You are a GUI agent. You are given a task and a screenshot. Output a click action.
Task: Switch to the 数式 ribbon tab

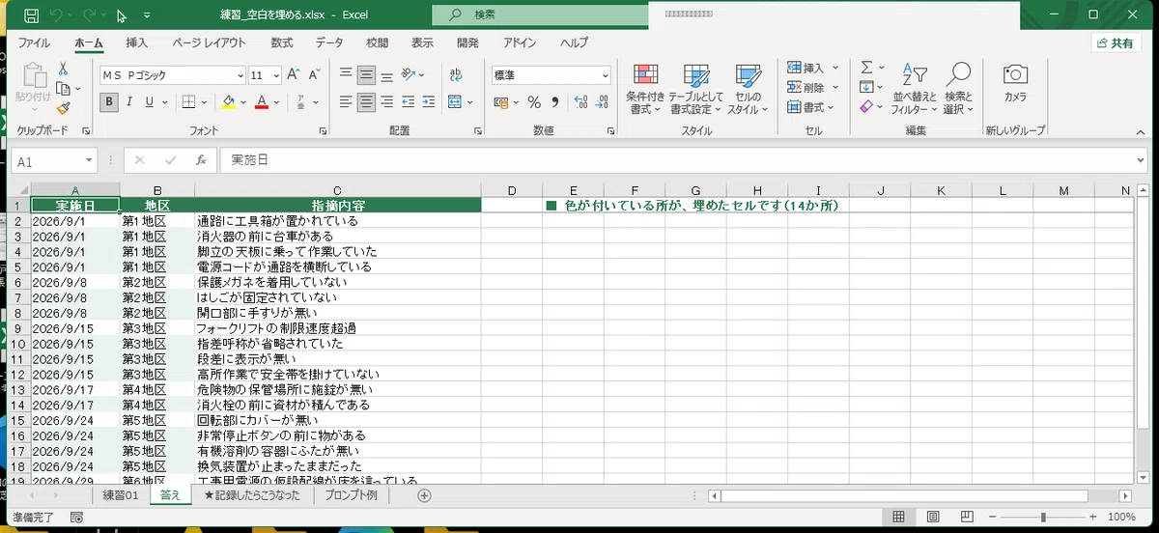click(x=282, y=43)
